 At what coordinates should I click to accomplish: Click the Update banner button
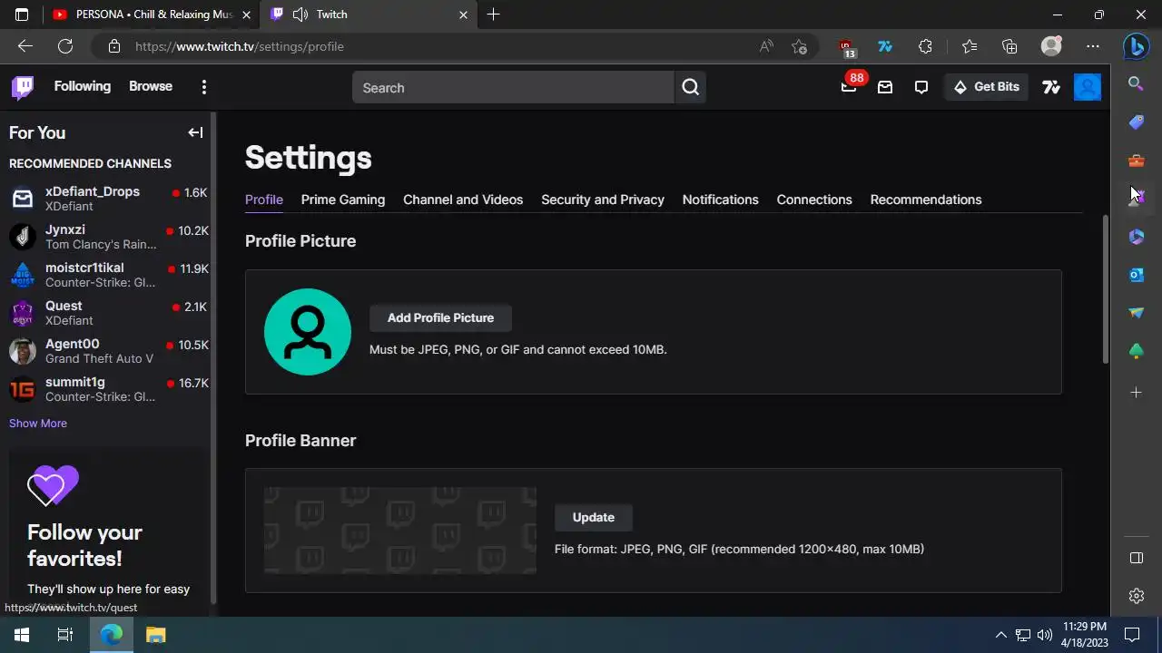(594, 517)
